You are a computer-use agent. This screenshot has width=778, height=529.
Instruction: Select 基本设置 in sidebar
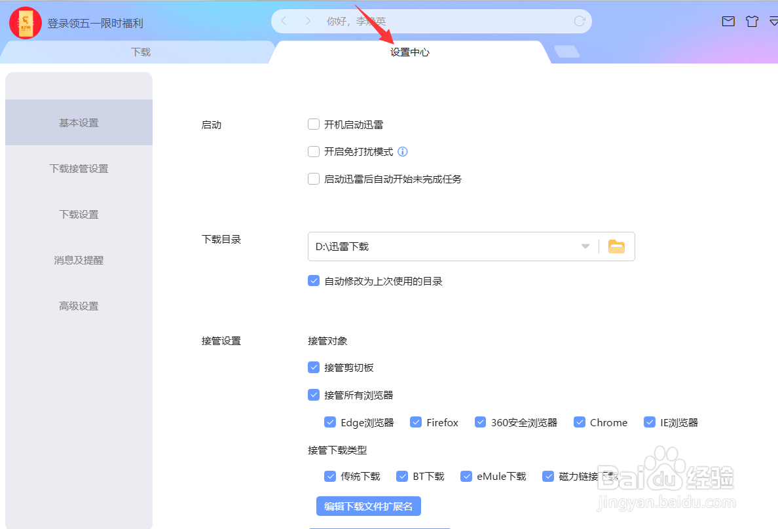pos(79,122)
